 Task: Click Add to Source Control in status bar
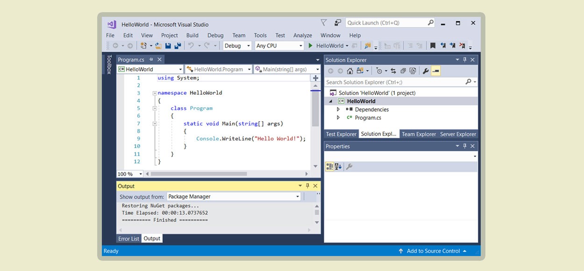433,251
